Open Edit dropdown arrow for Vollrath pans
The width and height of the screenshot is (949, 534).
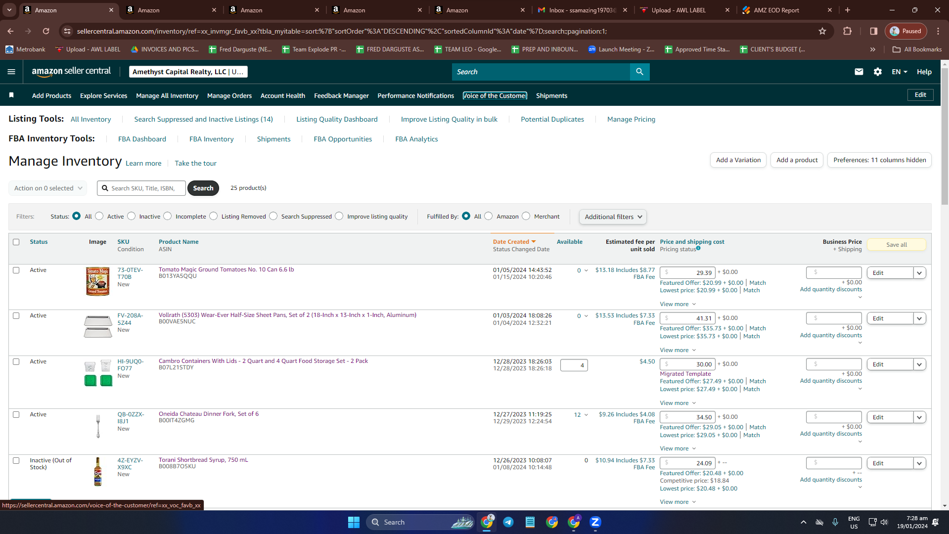(919, 318)
